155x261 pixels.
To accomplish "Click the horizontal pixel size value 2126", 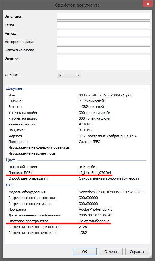I will pos(83,227).
